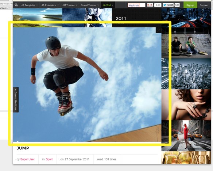Open the Demo Builder side tab
The height and width of the screenshot is (171, 213).
coord(16,100)
